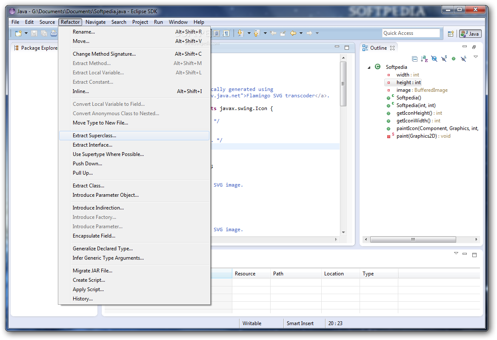Select Softpedia(int, int) constructor in Outline
497x340 pixels.
tap(416, 105)
